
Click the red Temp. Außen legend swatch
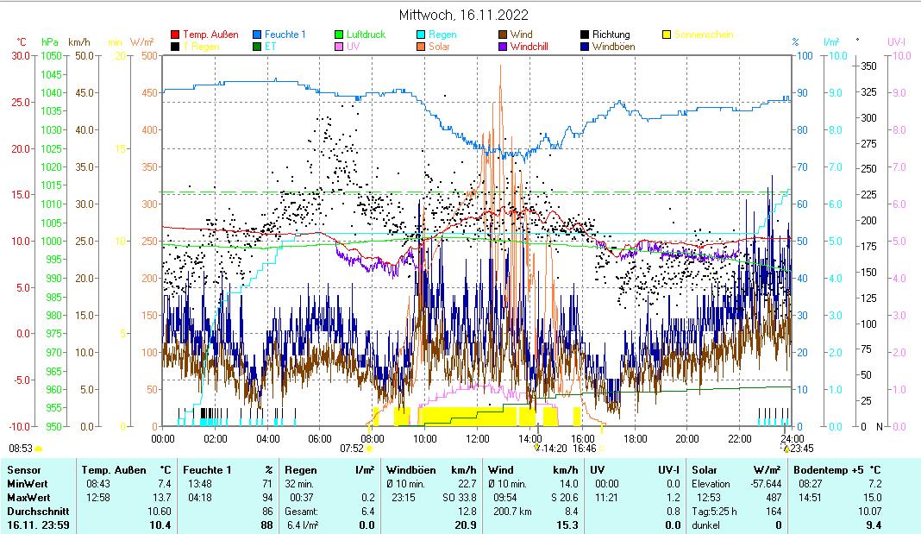[176, 35]
